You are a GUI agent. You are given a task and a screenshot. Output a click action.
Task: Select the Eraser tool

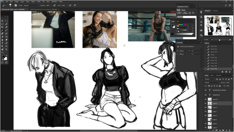2,37
